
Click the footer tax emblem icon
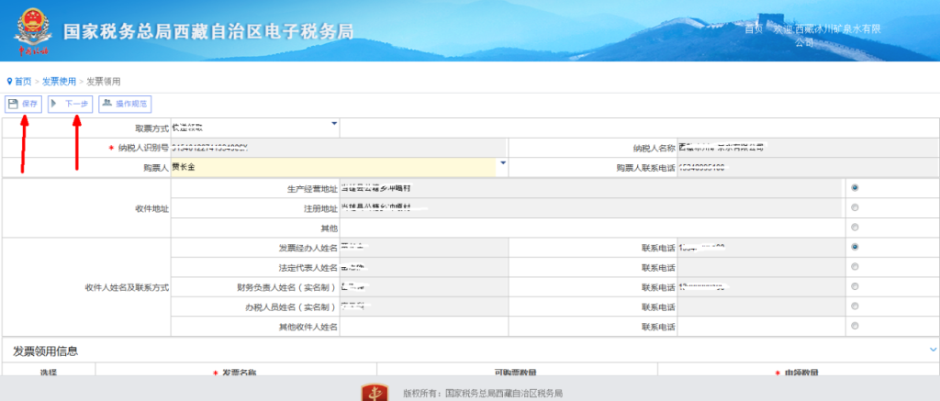(375, 393)
